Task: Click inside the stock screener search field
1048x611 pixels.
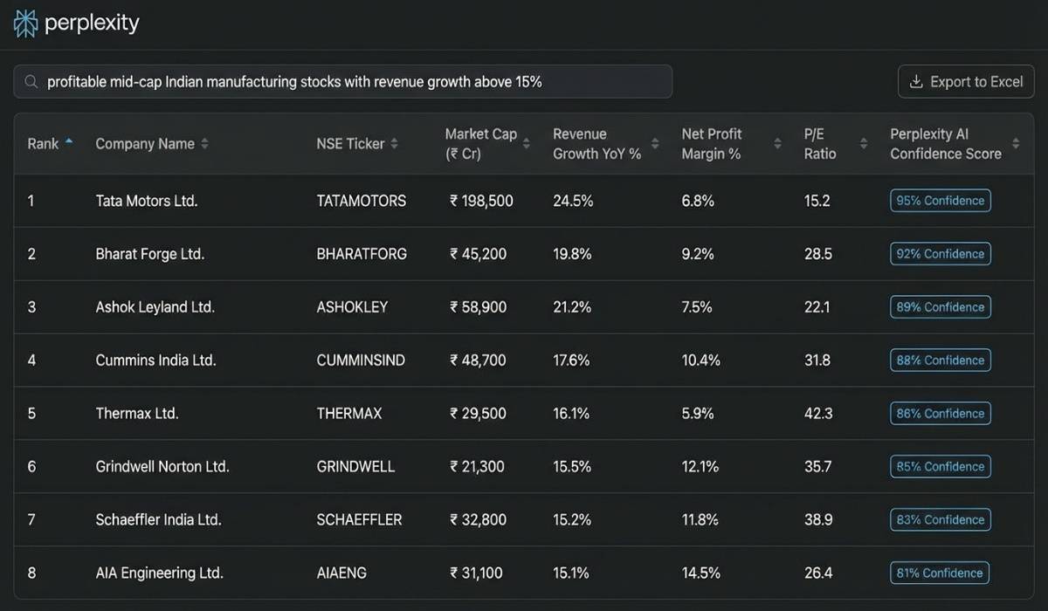Action: click(x=349, y=81)
